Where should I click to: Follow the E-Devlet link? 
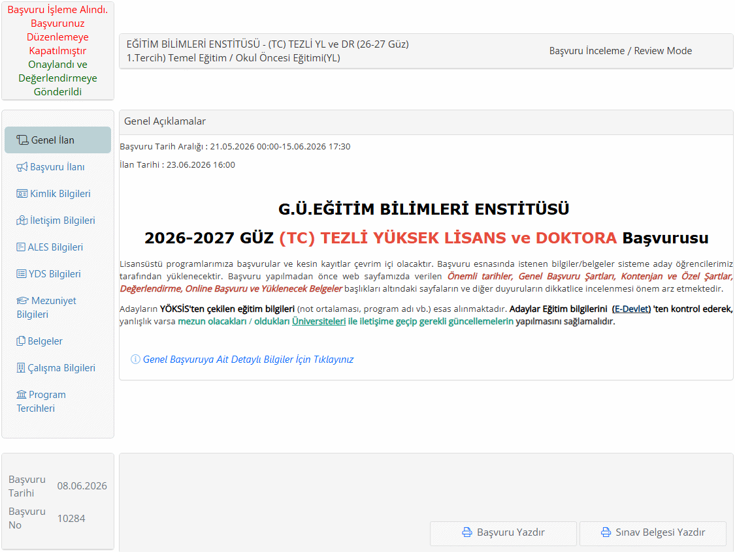click(631, 309)
